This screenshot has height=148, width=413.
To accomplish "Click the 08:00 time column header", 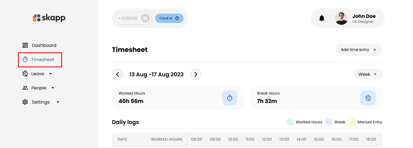I will pos(197,139).
